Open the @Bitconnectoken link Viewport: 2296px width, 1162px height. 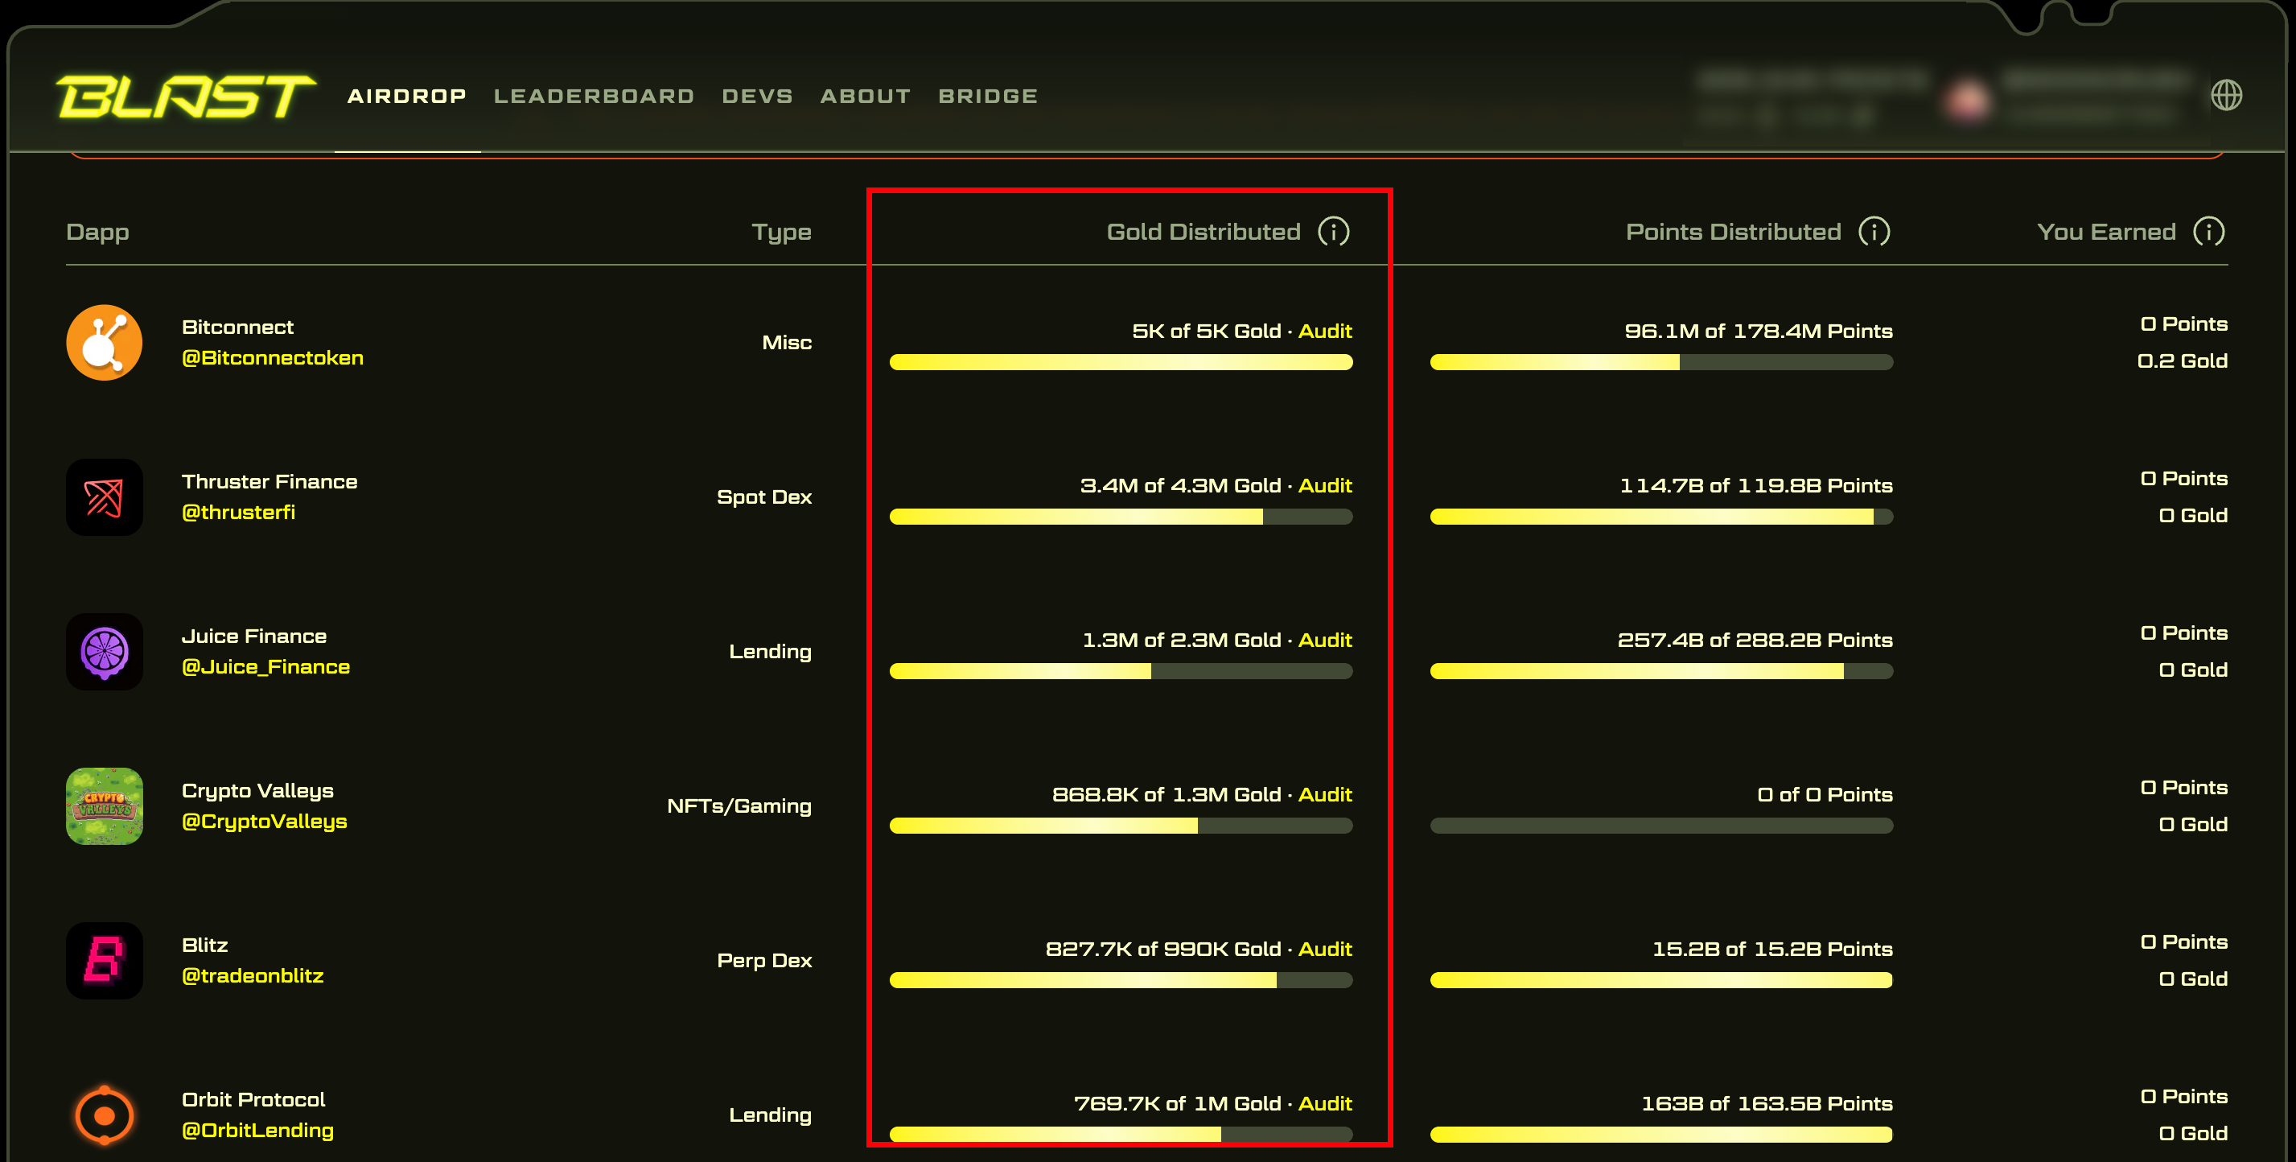coord(273,359)
